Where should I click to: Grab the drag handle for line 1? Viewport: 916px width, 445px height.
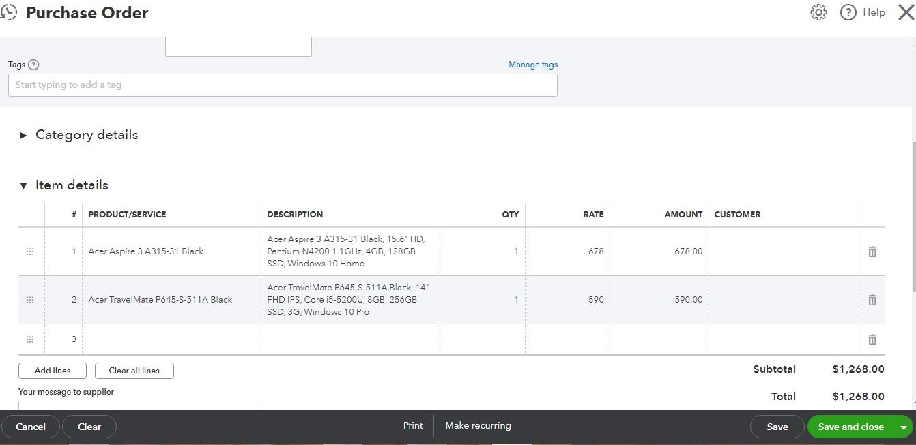30,251
